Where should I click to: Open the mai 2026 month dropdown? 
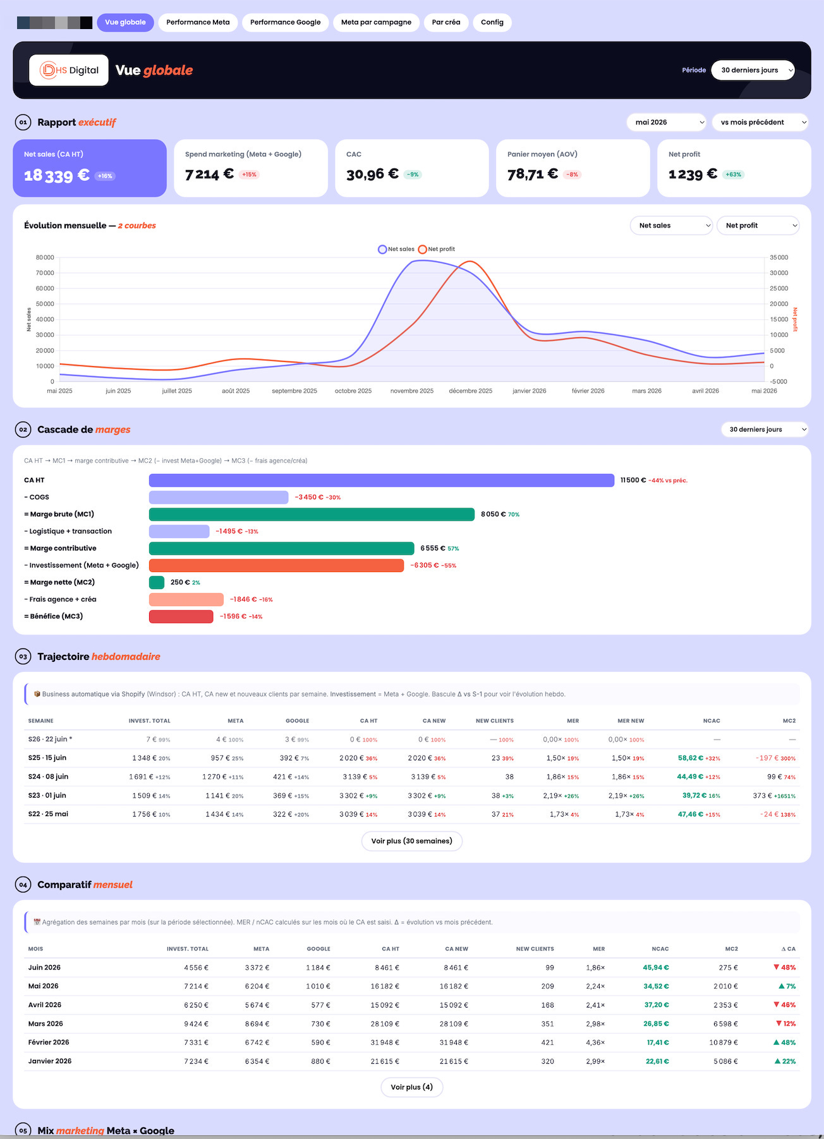(667, 122)
